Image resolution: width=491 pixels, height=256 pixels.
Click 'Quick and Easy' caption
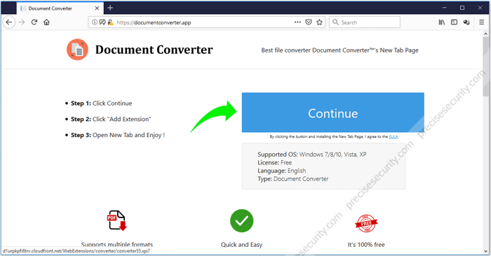tap(241, 245)
